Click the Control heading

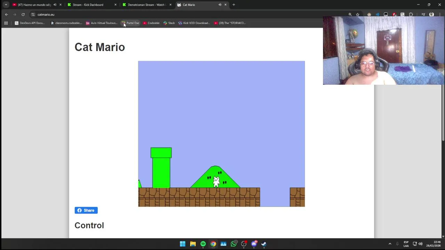(x=89, y=225)
